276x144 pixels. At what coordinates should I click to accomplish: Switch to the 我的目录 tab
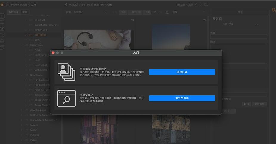coord(13,12)
